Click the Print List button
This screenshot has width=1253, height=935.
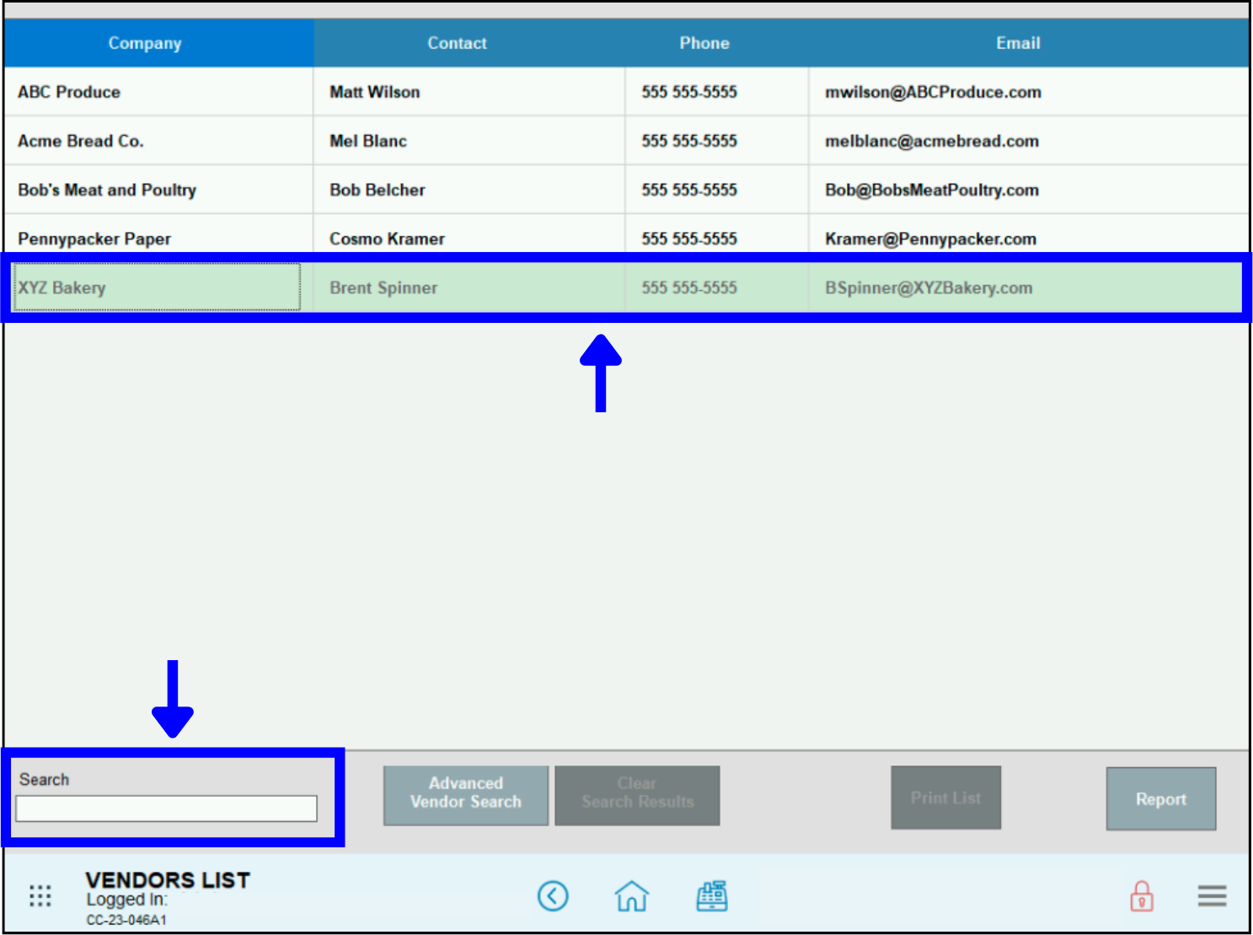(945, 797)
